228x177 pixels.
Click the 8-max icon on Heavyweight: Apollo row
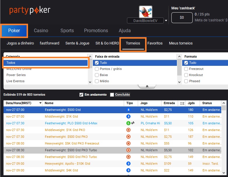pyautogui.click(x=128, y=164)
